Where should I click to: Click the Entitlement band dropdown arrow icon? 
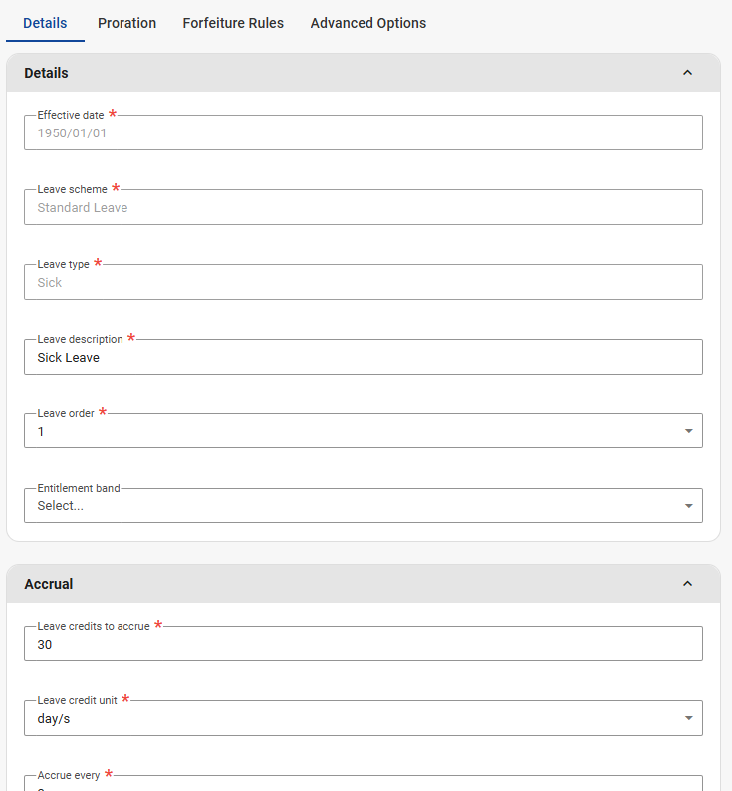click(x=688, y=506)
